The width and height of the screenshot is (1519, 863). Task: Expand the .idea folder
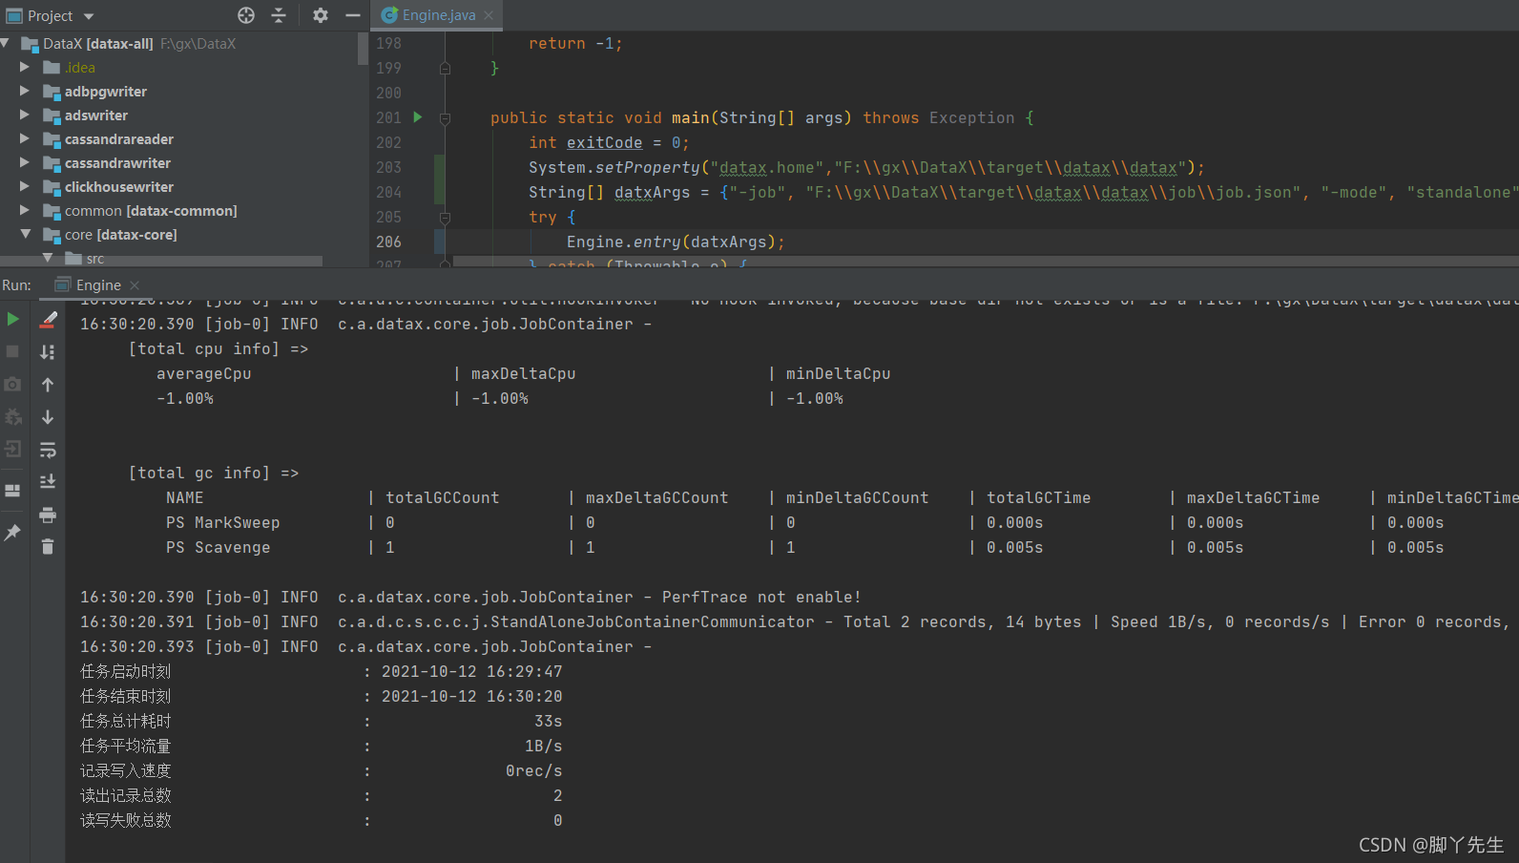coord(25,67)
